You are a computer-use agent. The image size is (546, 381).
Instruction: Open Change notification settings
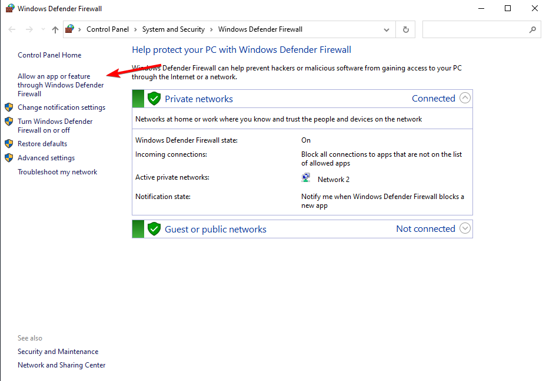(61, 107)
